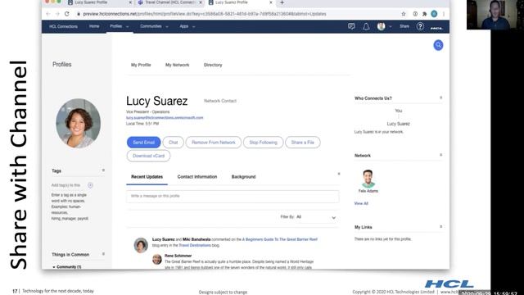Open the Directory tab
Viewport: 524px width, 295px height.
pos(213,65)
